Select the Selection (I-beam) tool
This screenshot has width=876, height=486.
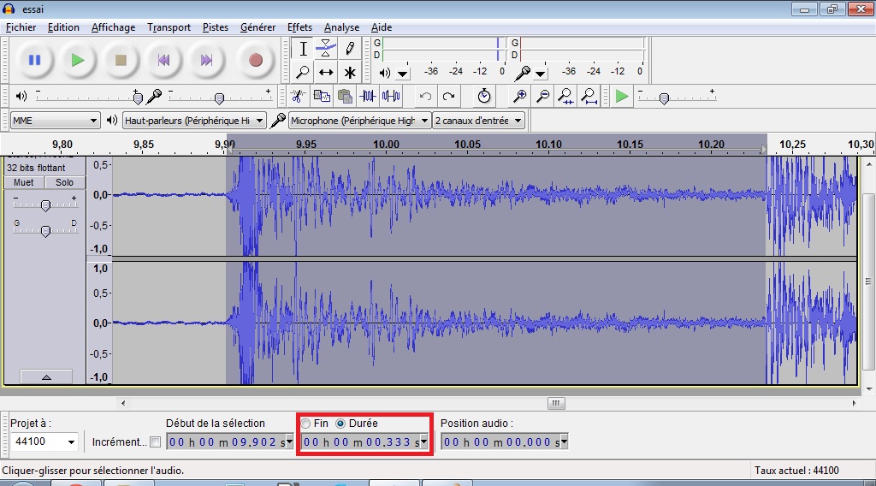click(303, 49)
